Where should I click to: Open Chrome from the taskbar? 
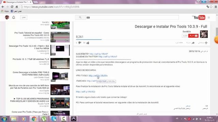34,119
